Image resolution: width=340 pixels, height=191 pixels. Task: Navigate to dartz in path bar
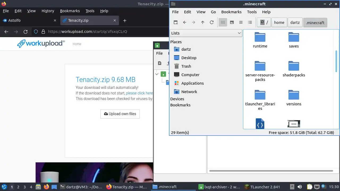pyautogui.click(x=295, y=23)
